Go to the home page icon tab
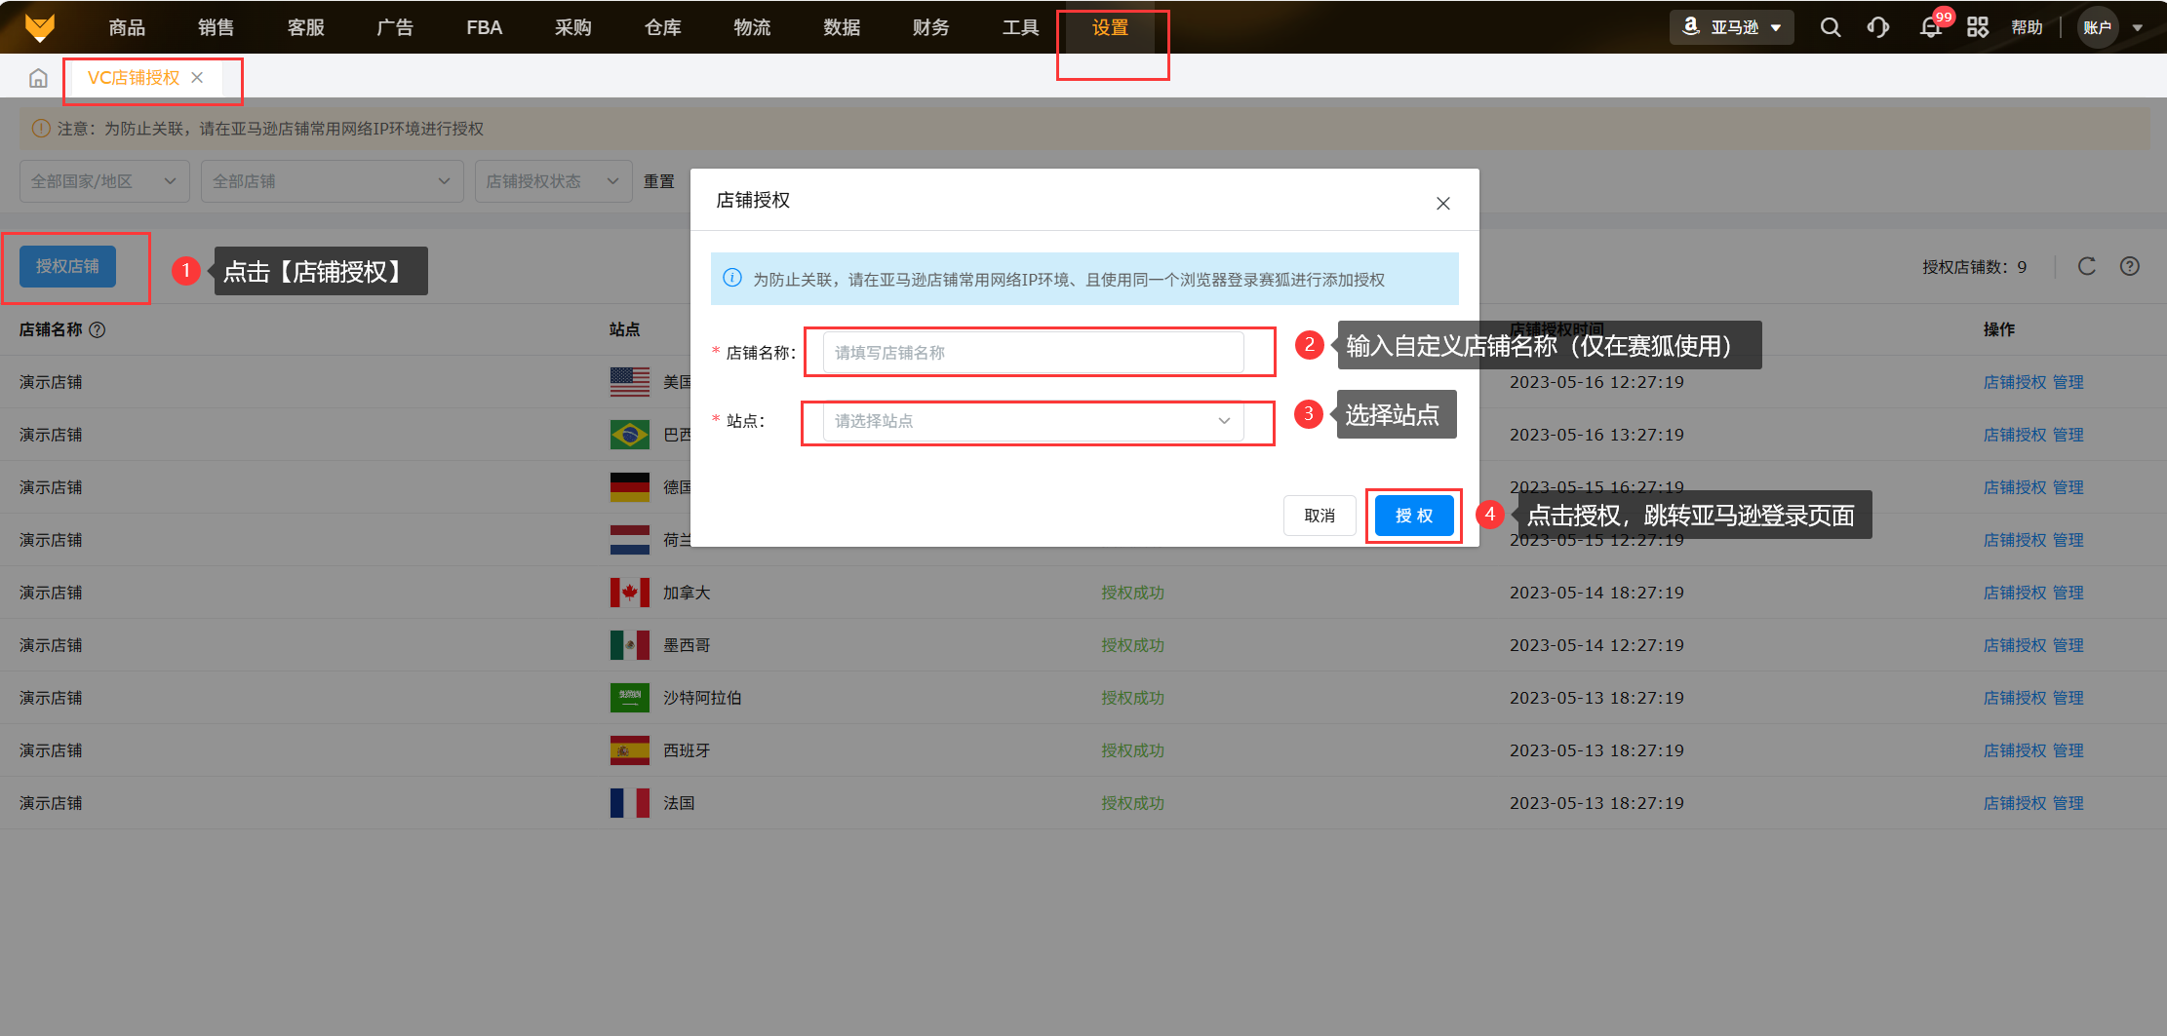Image resolution: width=2167 pixels, height=1036 pixels. tap(38, 78)
